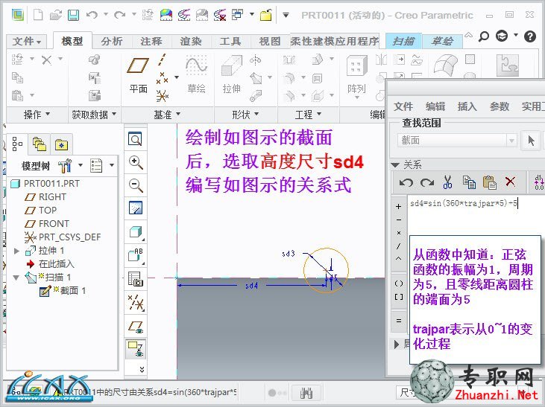545x407 pixels.
Task: Undo in the Relations dialog toolbar
Action: pos(406,182)
